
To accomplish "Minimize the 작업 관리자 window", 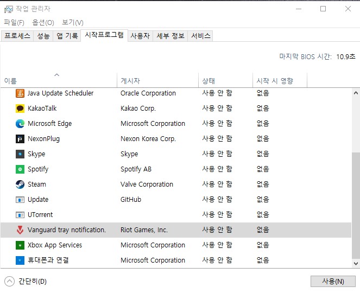I will (x=299, y=9).
